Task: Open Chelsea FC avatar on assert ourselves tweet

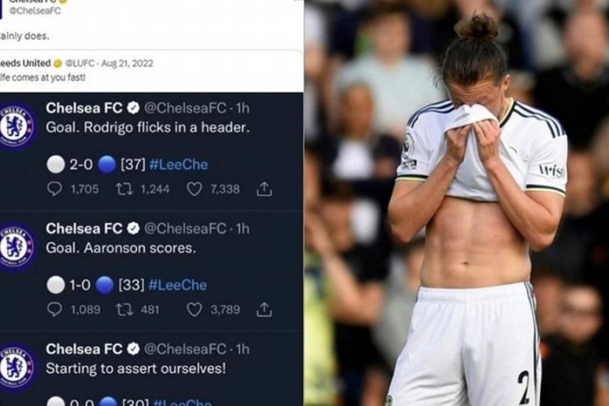Action: coord(16,367)
